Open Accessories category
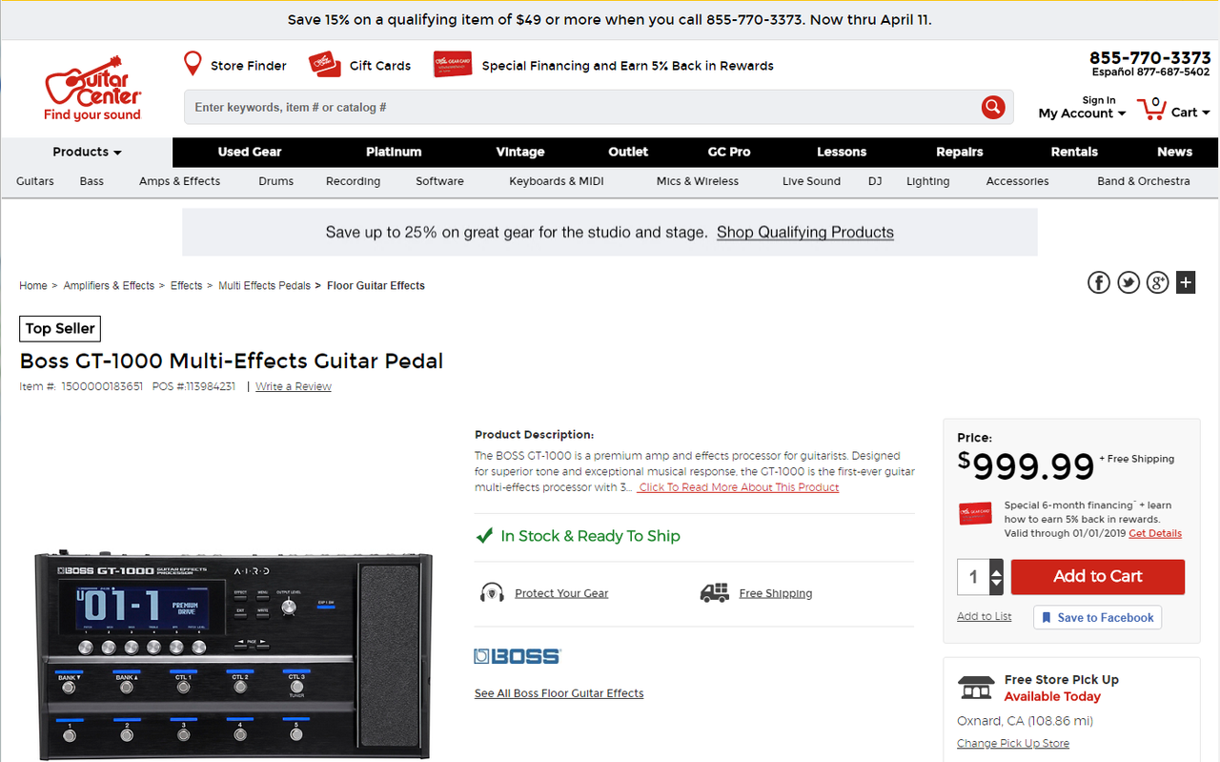The image size is (1220, 762). tap(1017, 181)
